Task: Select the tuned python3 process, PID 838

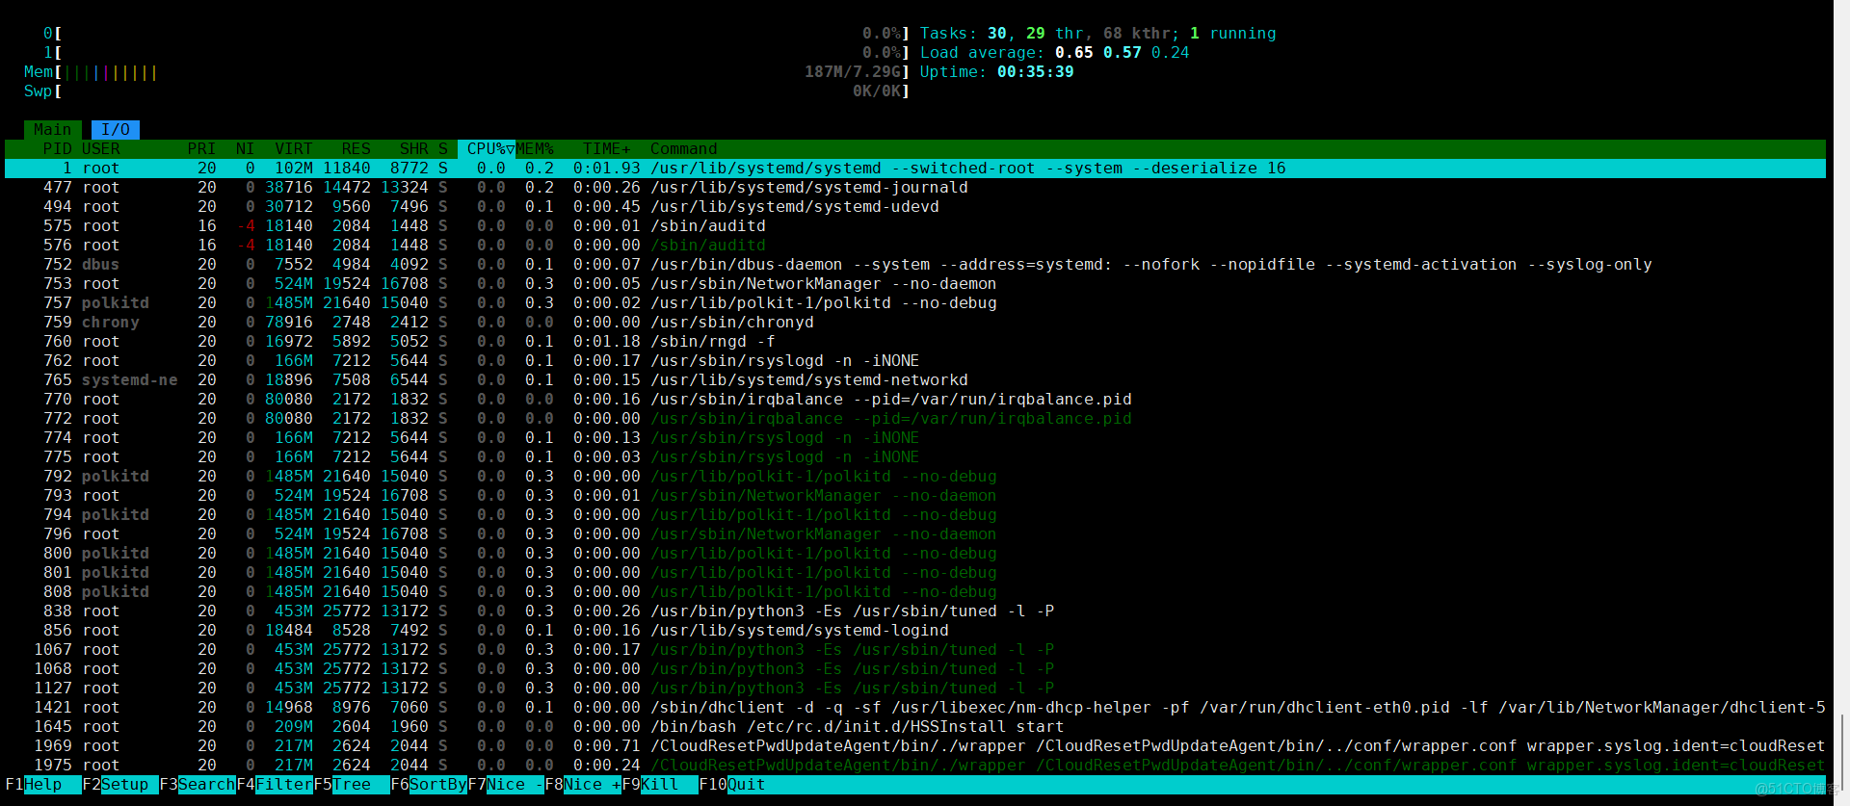Action: [x=915, y=611]
